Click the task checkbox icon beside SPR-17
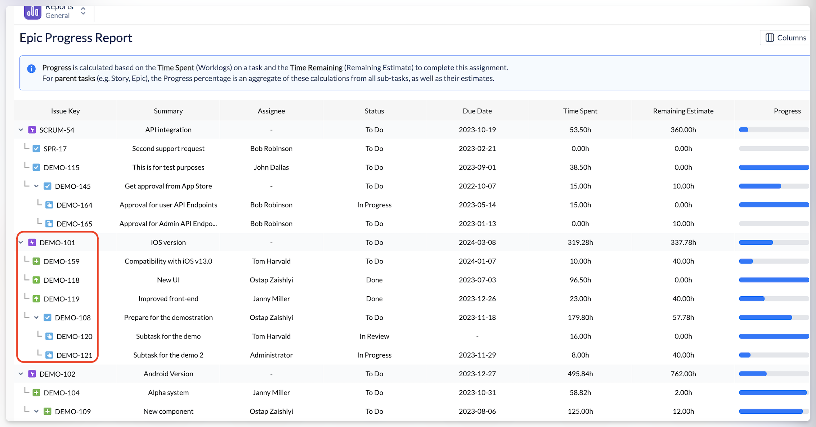 pyautogui.click(x=36, y=148)
